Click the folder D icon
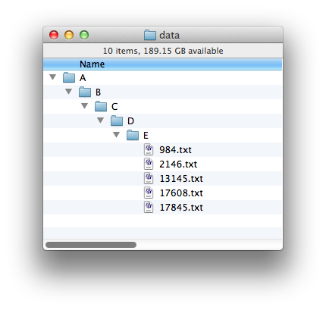 [117, 121]
